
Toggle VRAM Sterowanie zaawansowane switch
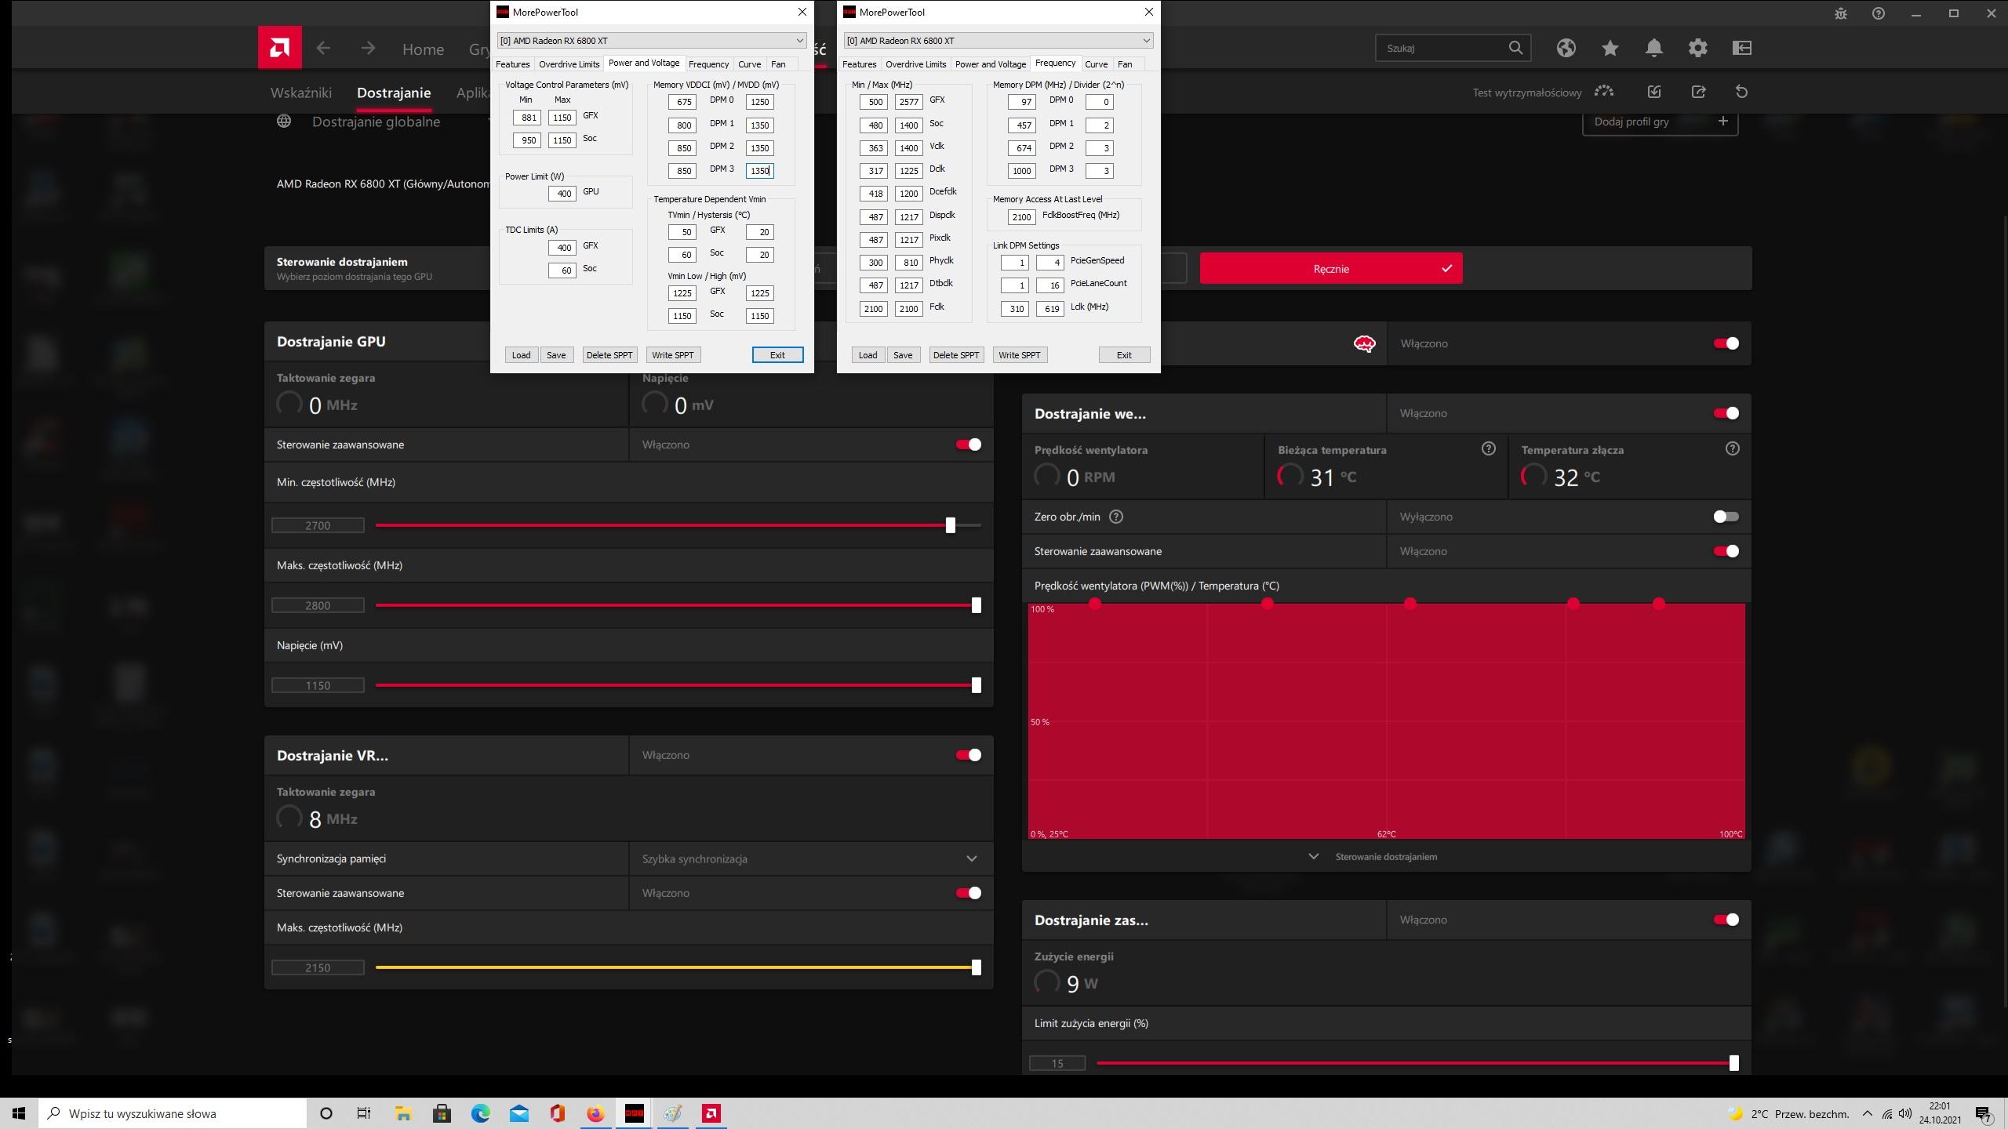968,893
